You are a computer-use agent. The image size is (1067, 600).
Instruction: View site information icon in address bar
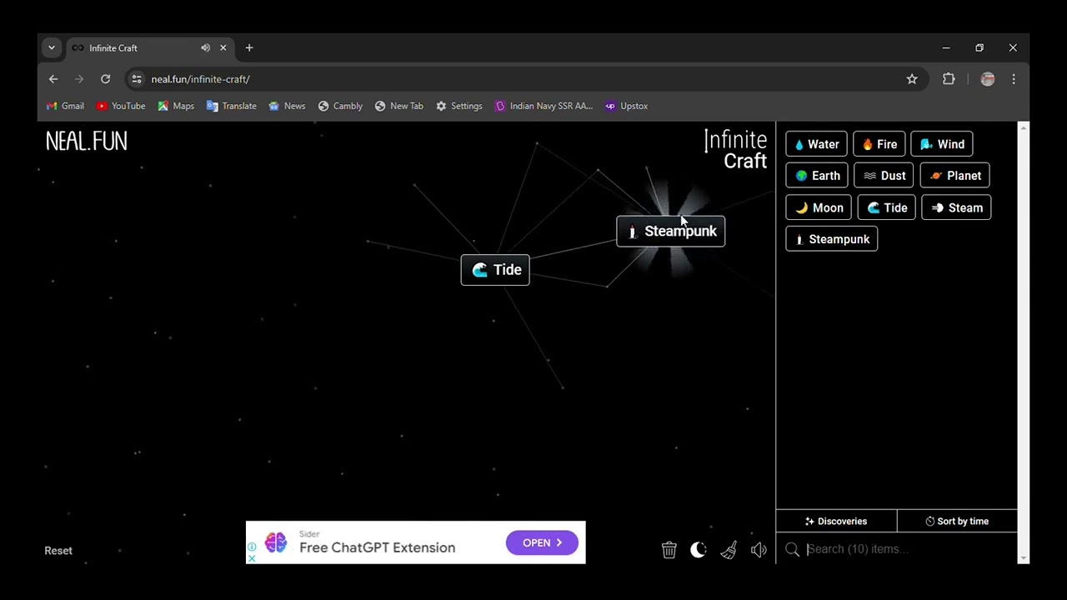point(137,79)
